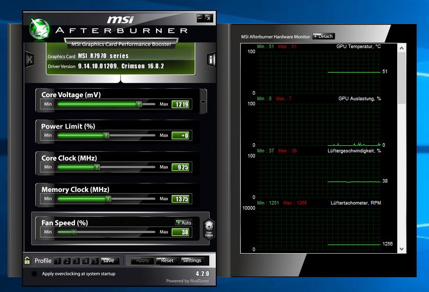This screenshot has height=292, width=429.
Task: Click the Memory Clock value field 1375
Action: pos(180,199)
